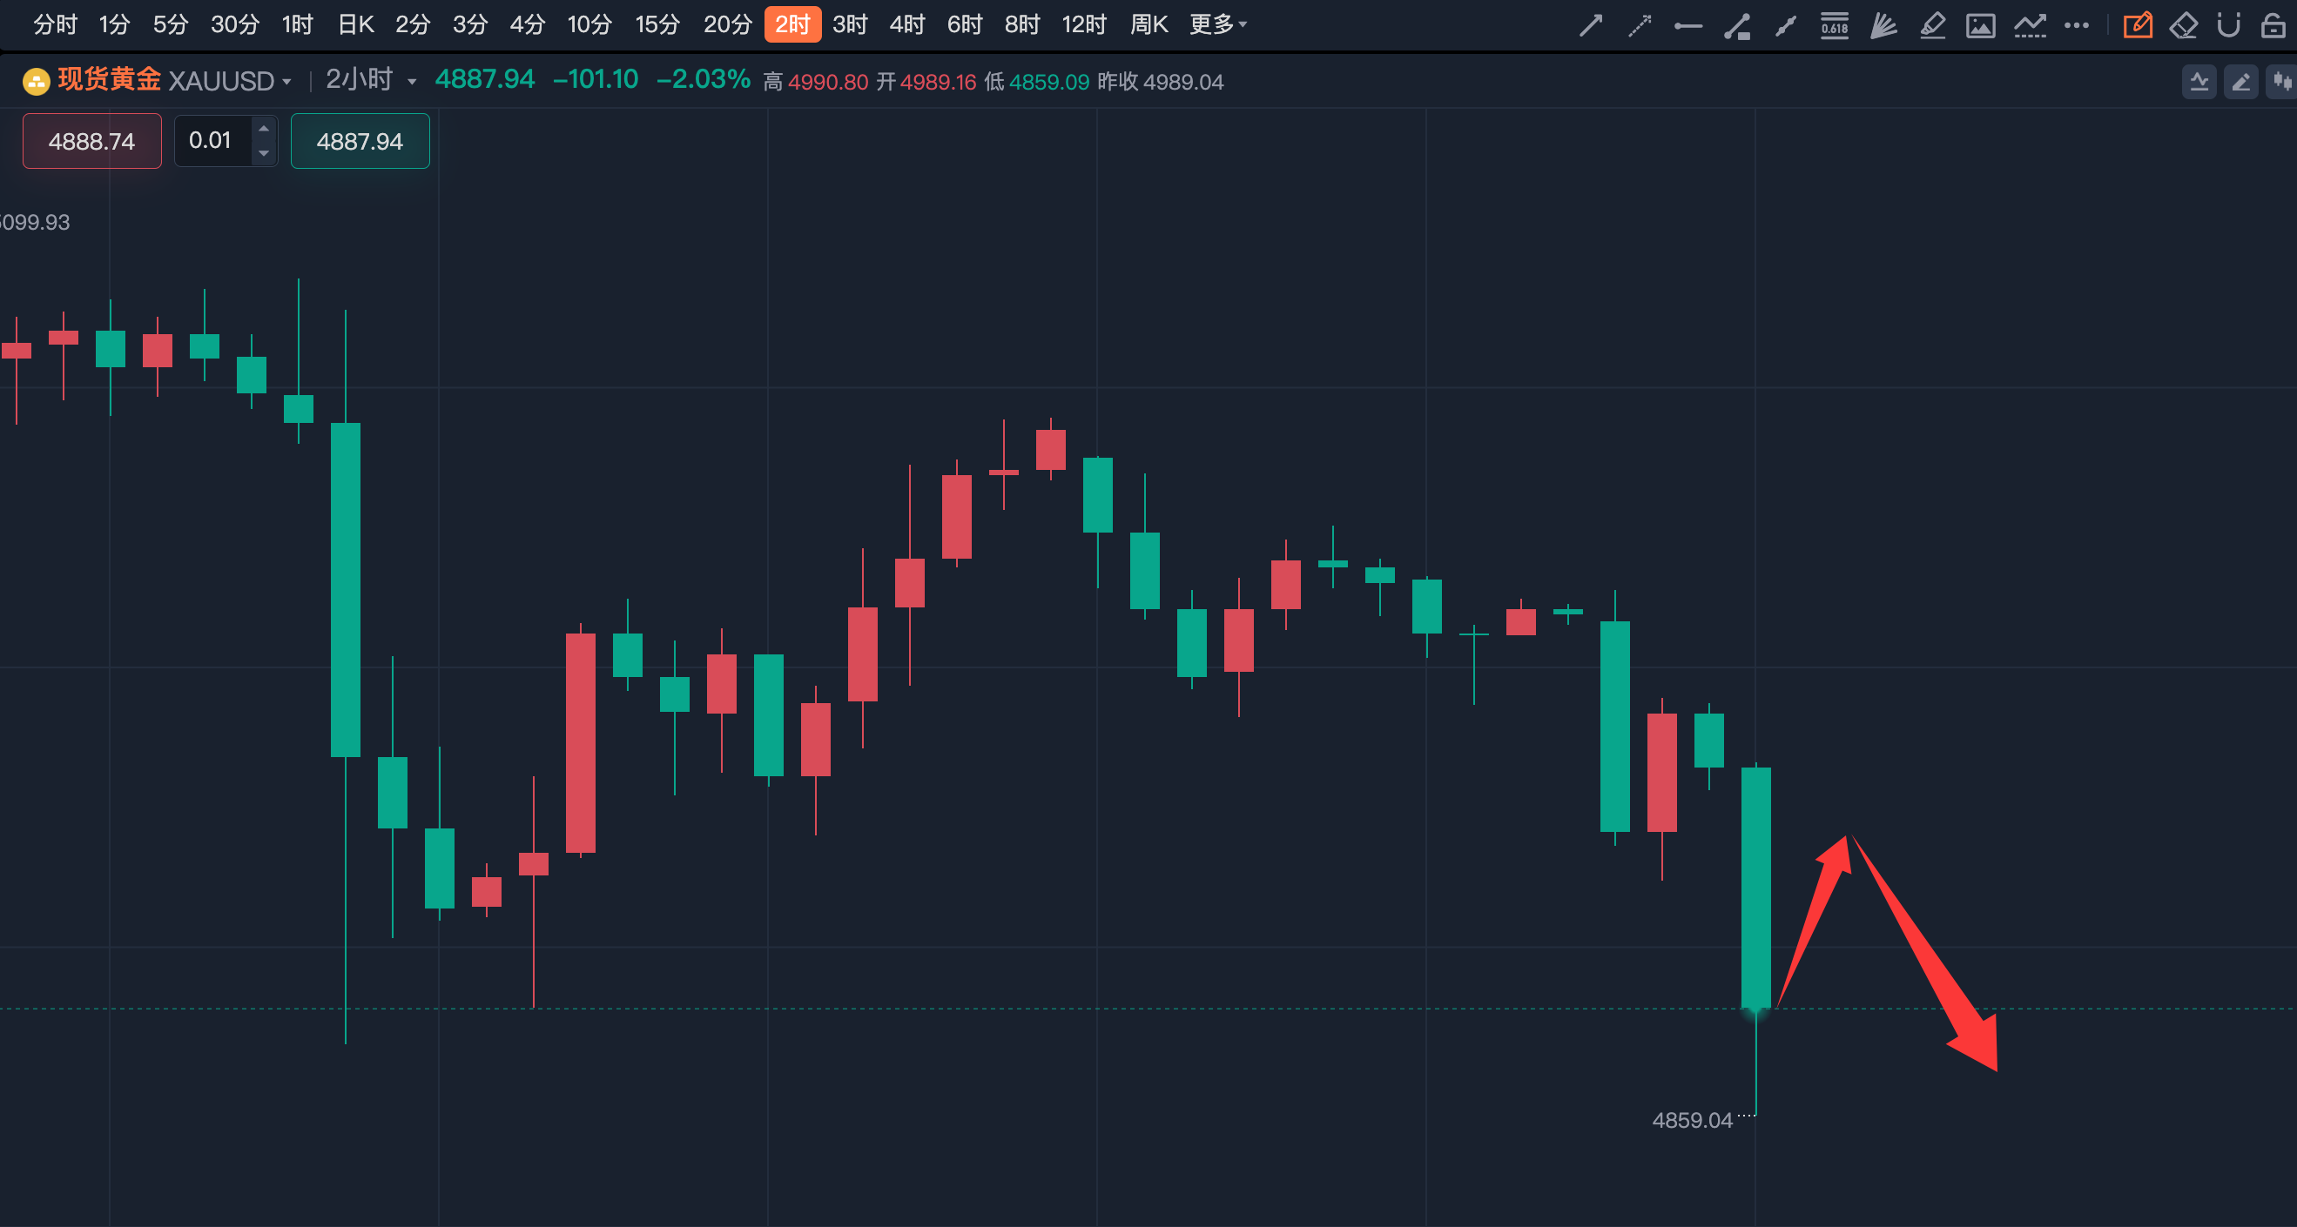This screenshot has height=1227, width=2297.
Task: Switch to the 日K timeframe tab
Action: (x=355, y=25)
